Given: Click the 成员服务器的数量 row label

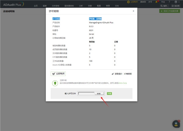Looking at the screenshot, I should pyautogui.click(x=60, y=49).
